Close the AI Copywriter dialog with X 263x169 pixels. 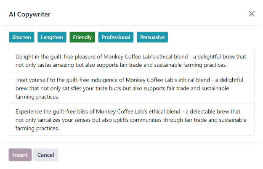pos(252,14)
